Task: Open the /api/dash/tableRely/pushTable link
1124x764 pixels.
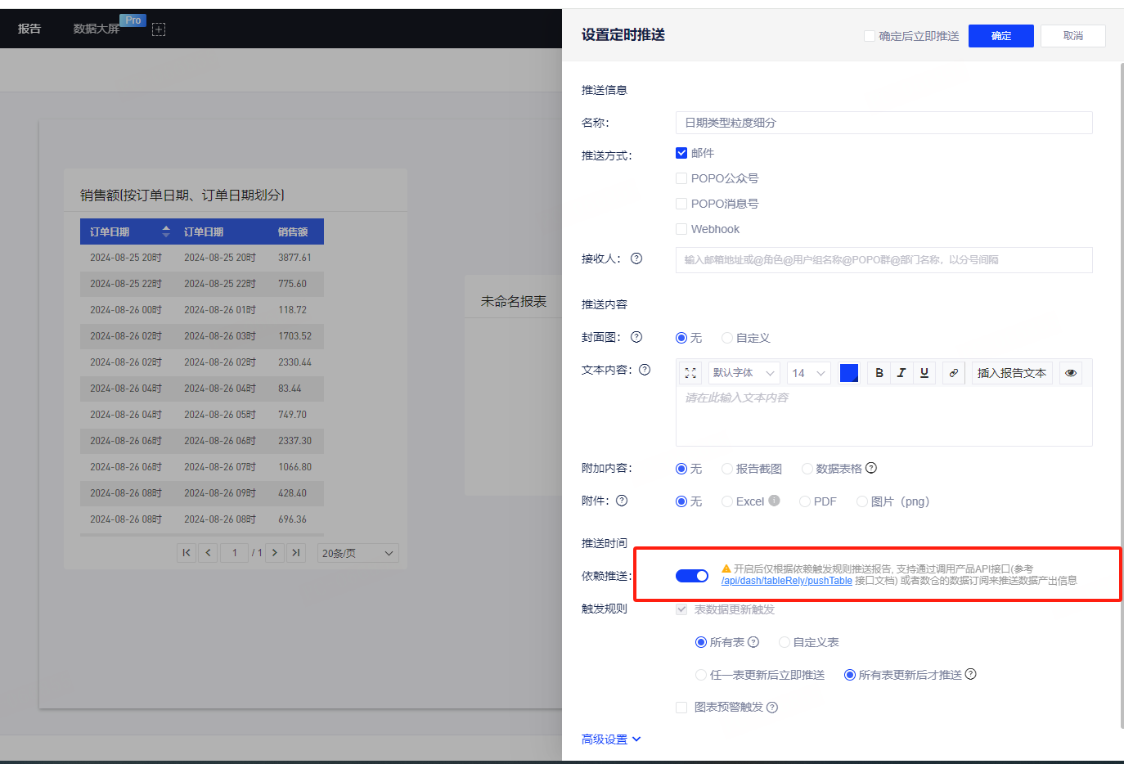Action: [x=786, y=581]
